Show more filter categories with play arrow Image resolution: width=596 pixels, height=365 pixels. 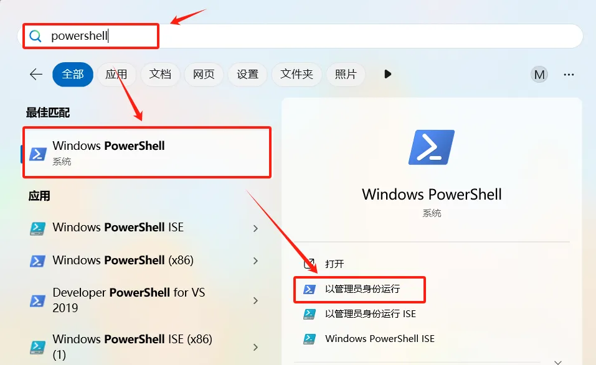coord(387,74)
